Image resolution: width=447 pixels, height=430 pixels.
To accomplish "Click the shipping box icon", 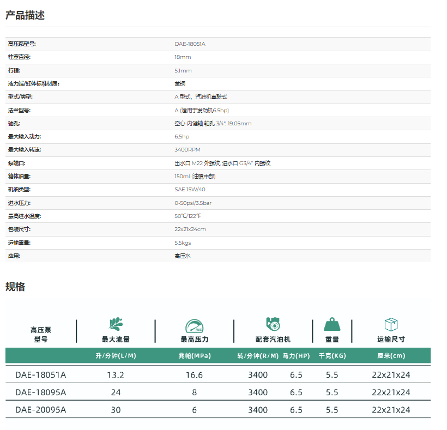I will [x=391, y=324].
